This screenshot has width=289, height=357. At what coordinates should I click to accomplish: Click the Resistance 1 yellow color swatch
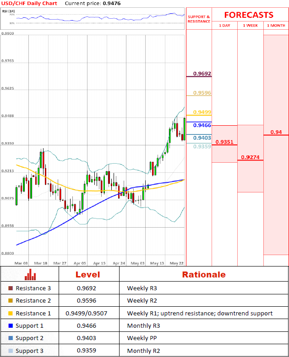(11, 313)
